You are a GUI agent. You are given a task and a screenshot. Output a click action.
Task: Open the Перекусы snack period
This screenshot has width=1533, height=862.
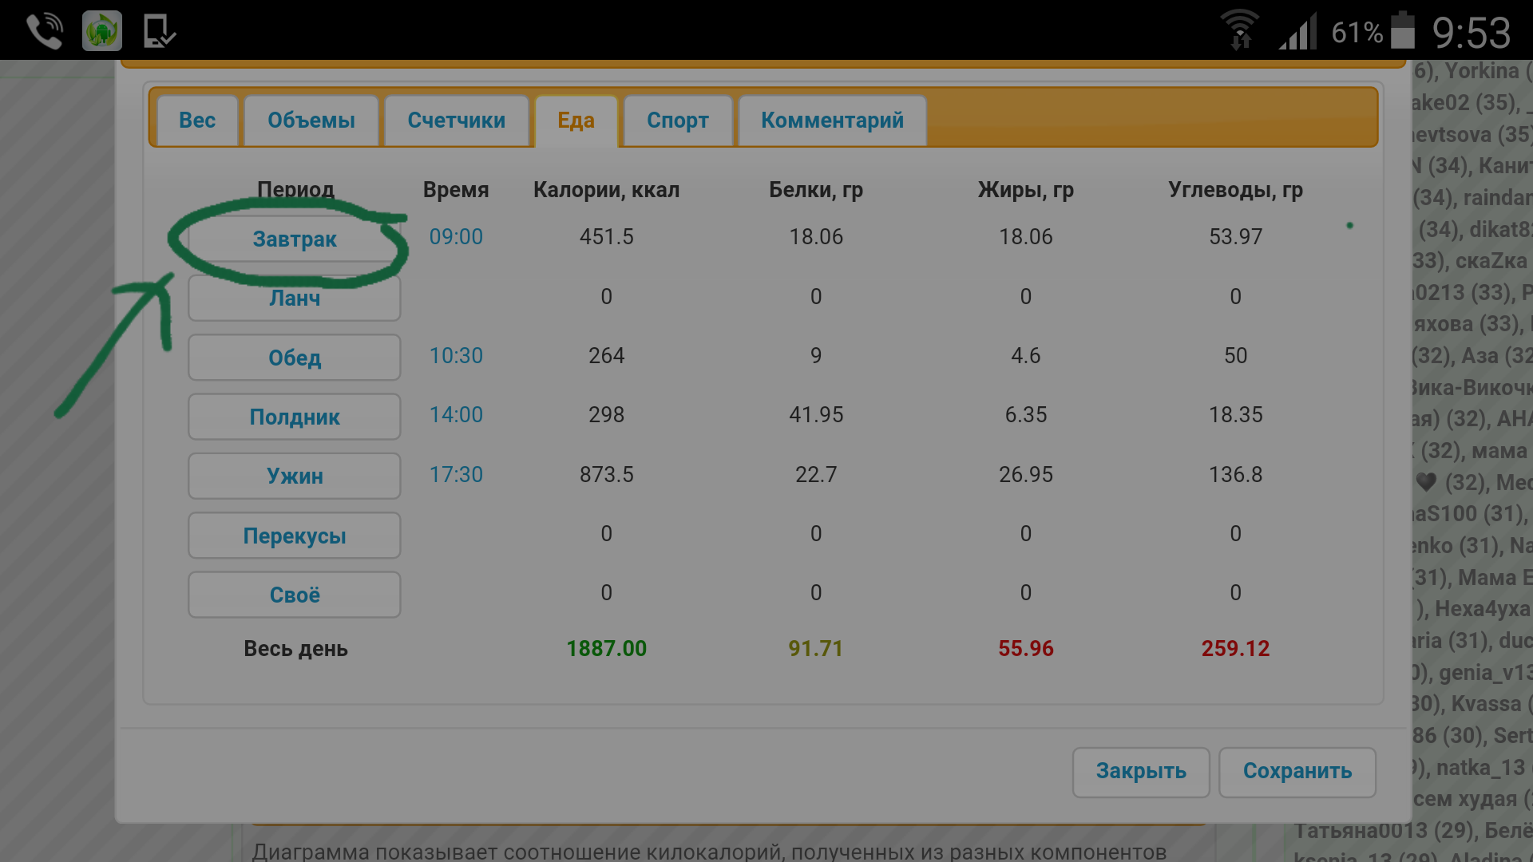(x=294, y=536)
